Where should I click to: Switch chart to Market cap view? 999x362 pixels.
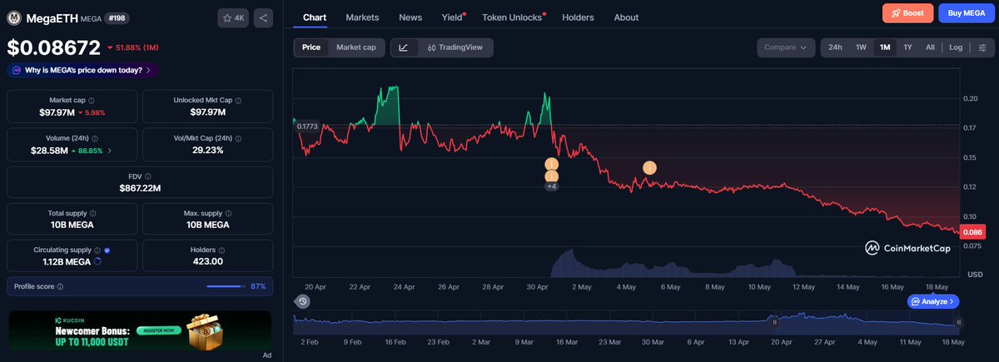(x=355, y=47)
